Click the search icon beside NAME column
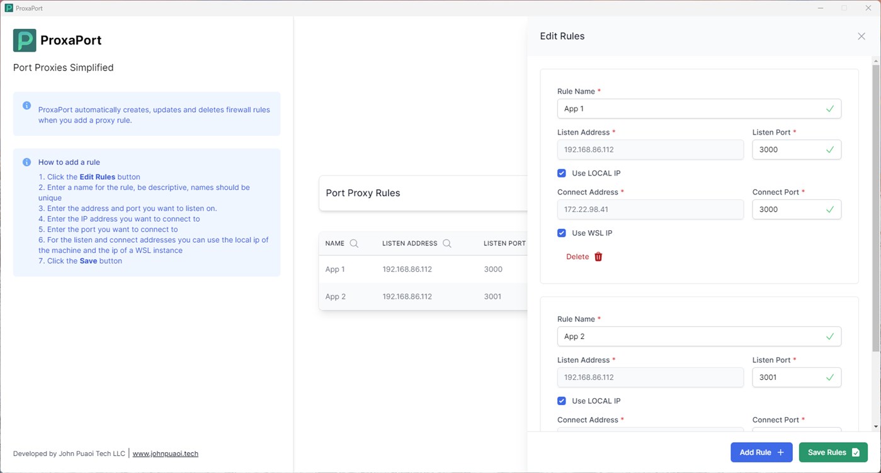 [354, 243]
